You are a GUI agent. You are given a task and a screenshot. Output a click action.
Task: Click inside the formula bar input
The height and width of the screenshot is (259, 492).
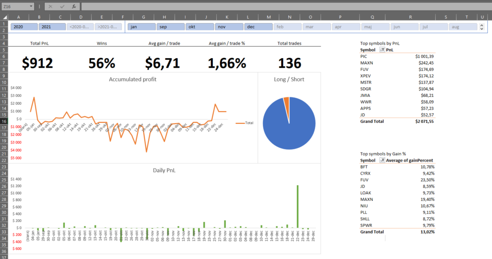click(285, 6)
